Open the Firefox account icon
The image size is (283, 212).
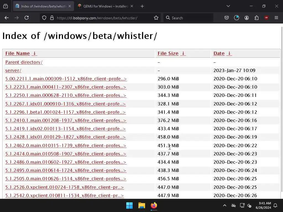[x=247, y=18]
